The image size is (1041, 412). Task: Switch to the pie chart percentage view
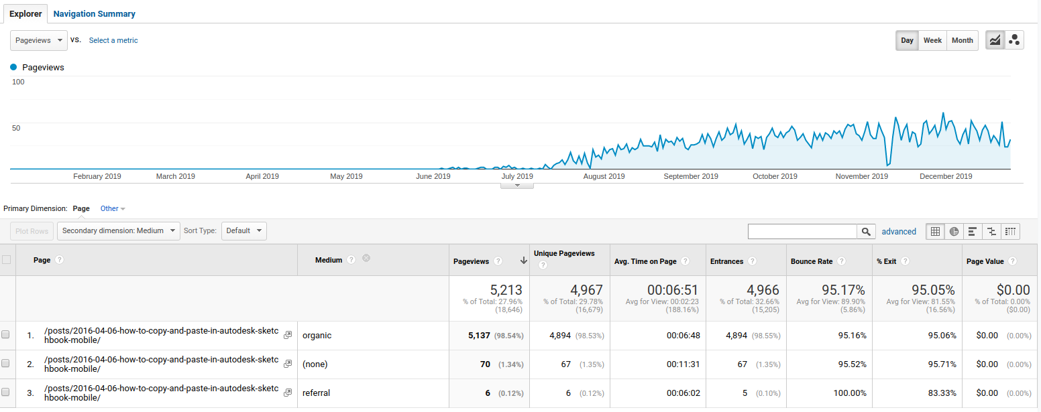tap(954, 231)
